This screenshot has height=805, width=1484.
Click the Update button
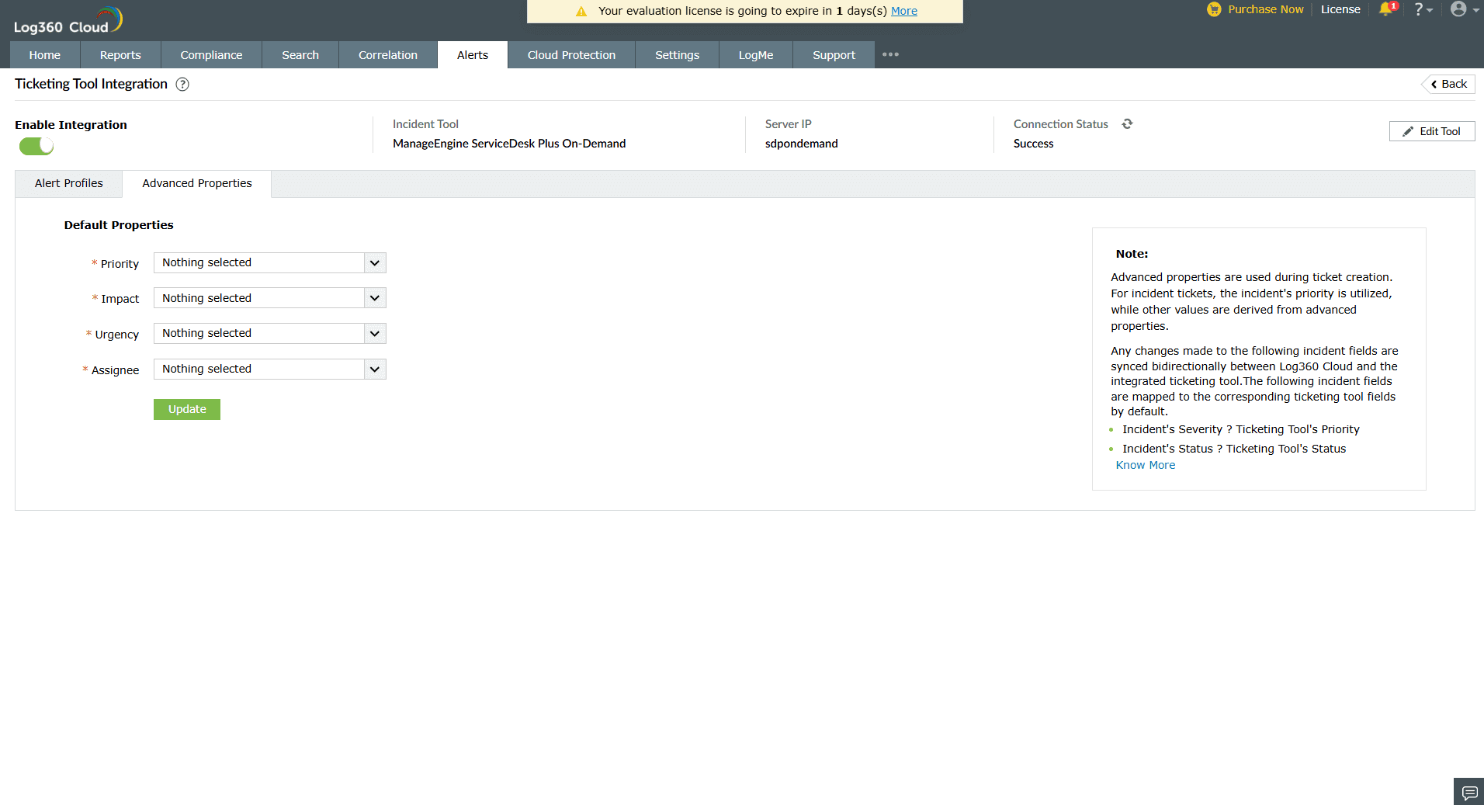[186, 409]
